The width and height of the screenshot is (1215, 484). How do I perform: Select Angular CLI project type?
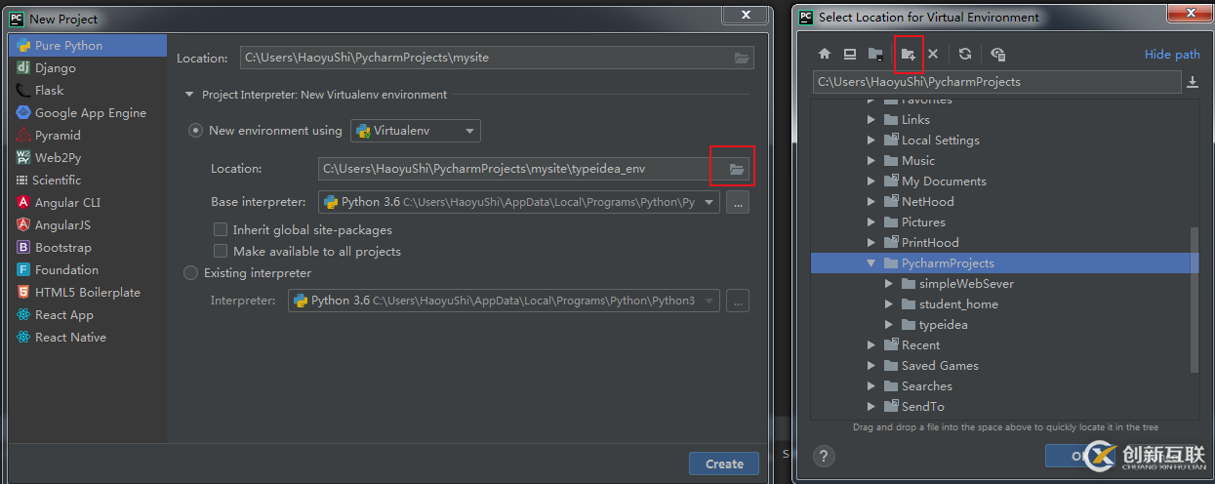tap(88, 203)
